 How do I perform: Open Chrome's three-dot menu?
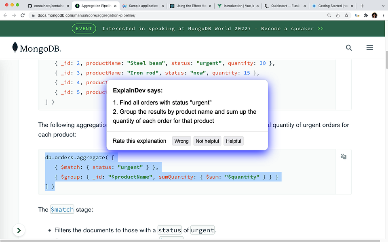[383, 15]
